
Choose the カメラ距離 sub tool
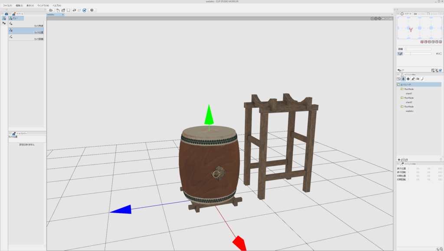pyautogui.click(x=26, y=38)
